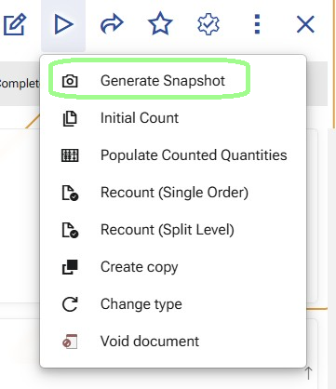The image size is (336, 389).
Task: Click the edit pencil icon in toolbar
Action: (15, 24)
